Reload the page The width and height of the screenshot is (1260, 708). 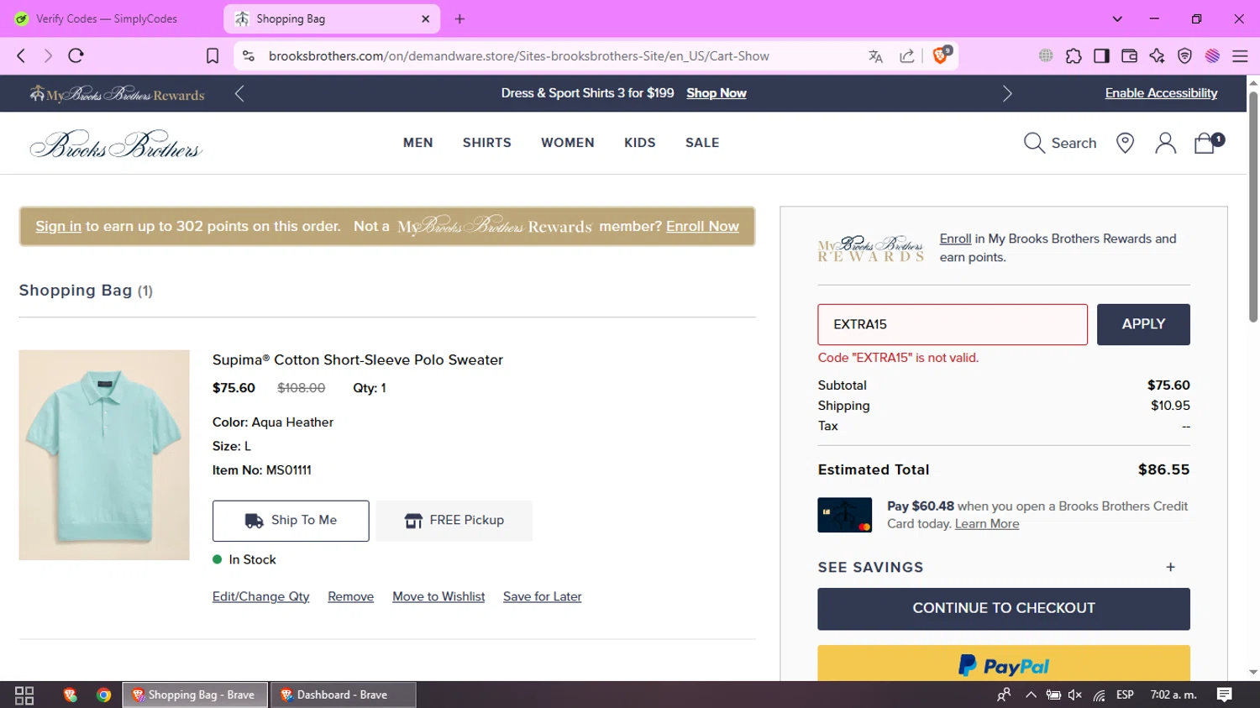click(x=76, y=55)
